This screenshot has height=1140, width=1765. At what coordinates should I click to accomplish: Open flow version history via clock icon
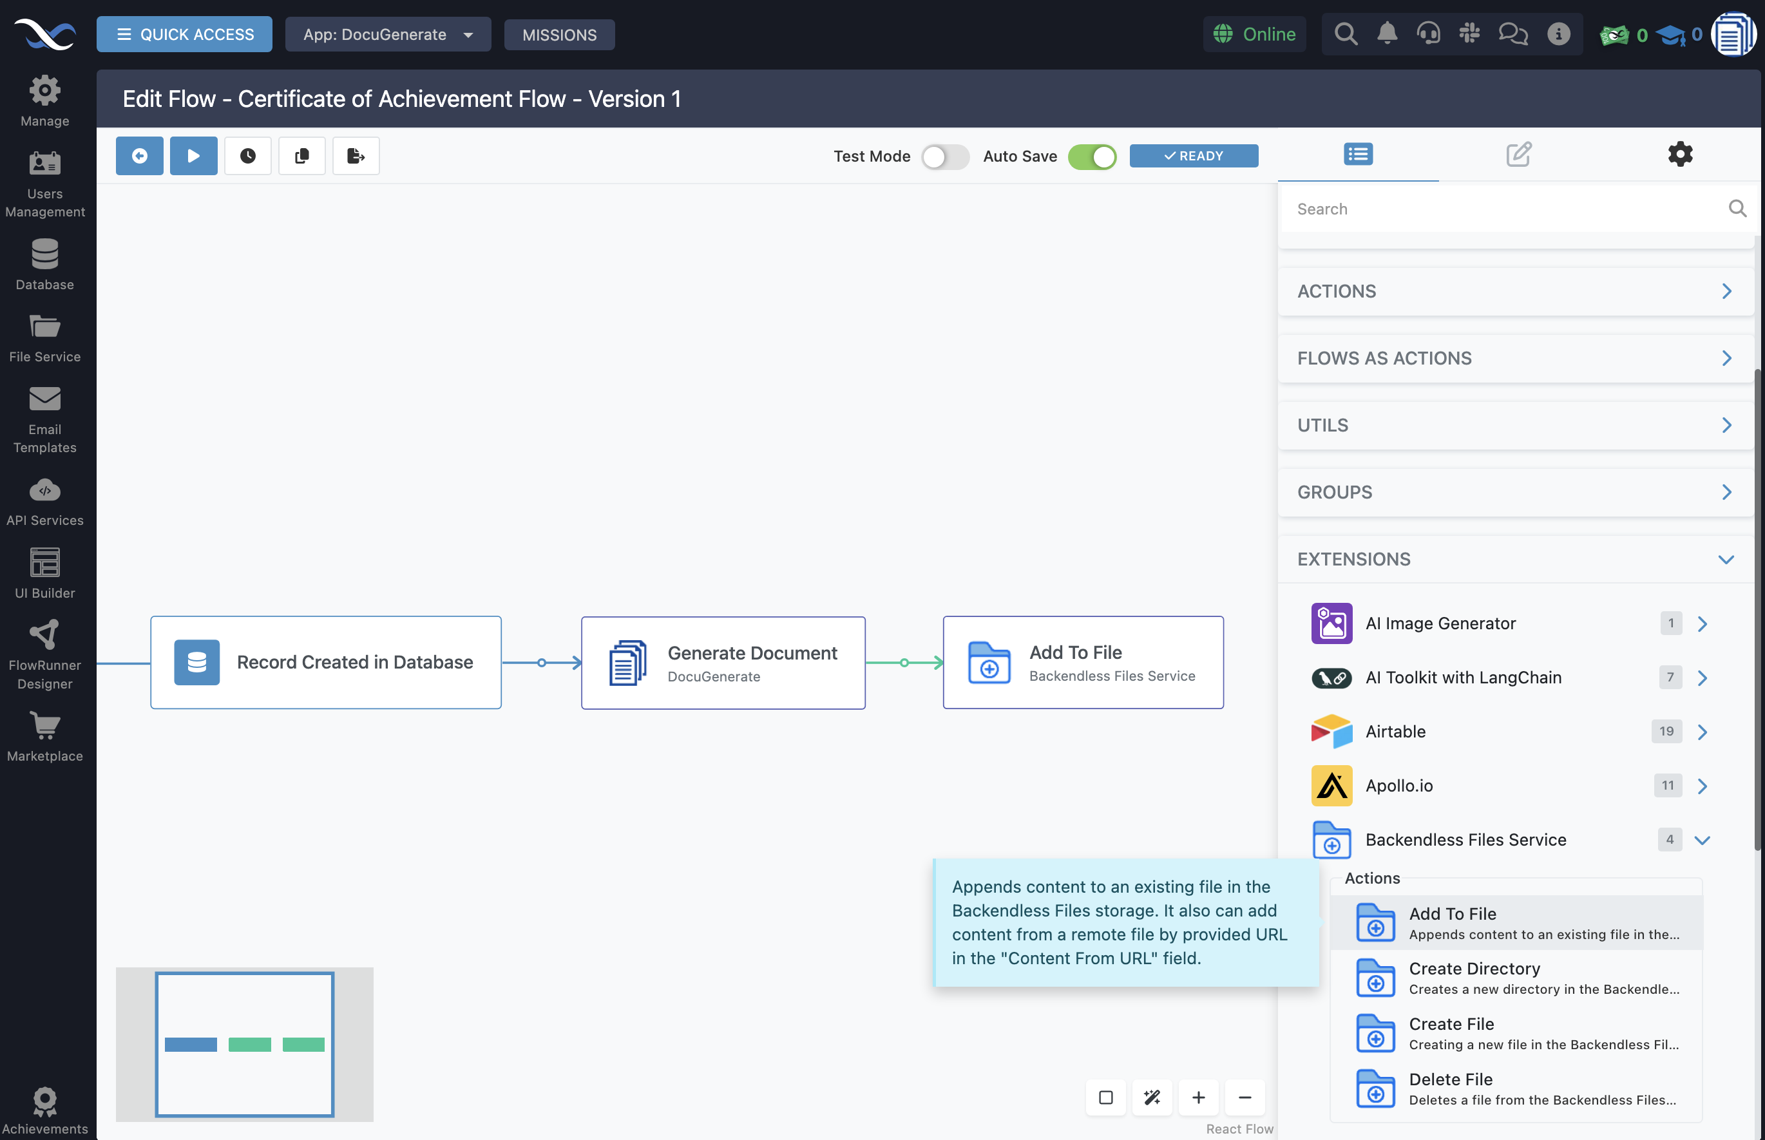(x=247, y=155)
